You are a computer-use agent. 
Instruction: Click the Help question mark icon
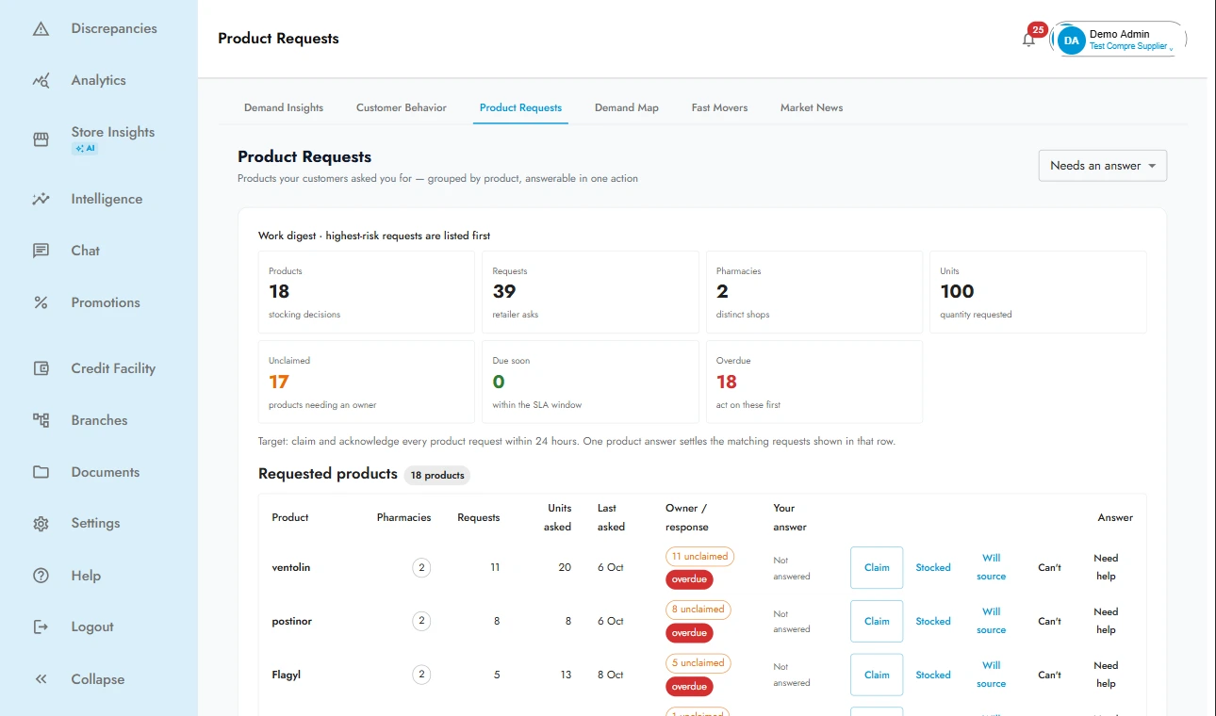pyautogui.click(x=41, y=576)
